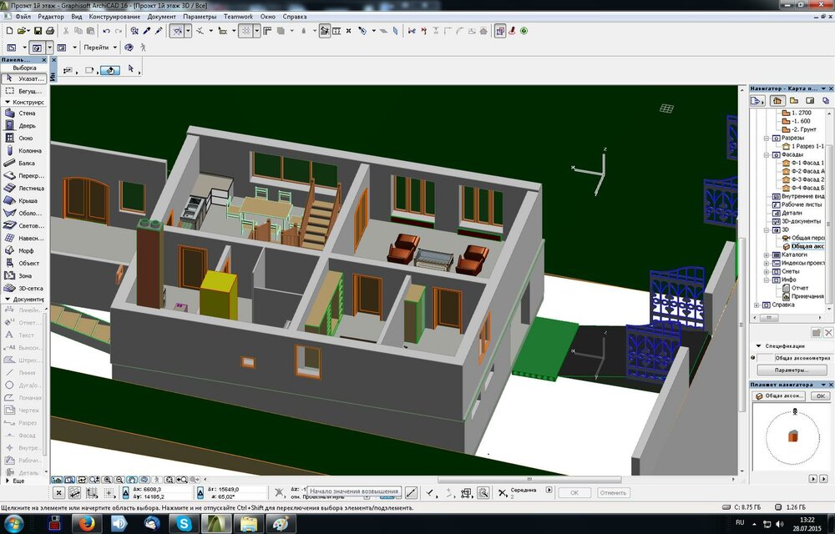Pick the Крыша (Roof) tool
Screen dimensions: 835x534
[x=25, y=200]
